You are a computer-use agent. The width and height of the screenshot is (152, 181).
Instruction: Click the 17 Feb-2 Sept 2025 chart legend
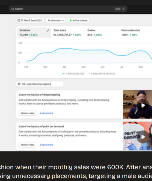pyautogui.click(x=73, y=74)
